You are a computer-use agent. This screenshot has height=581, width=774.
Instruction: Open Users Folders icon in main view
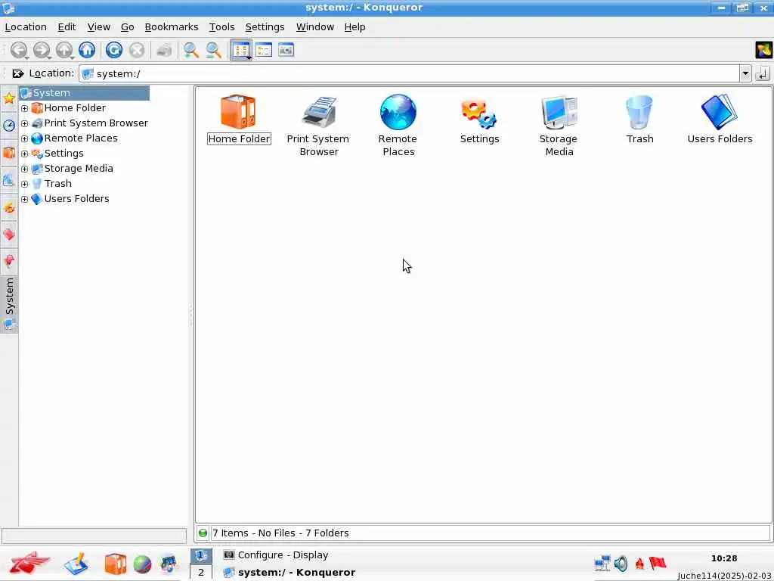[x=720, y=119]
